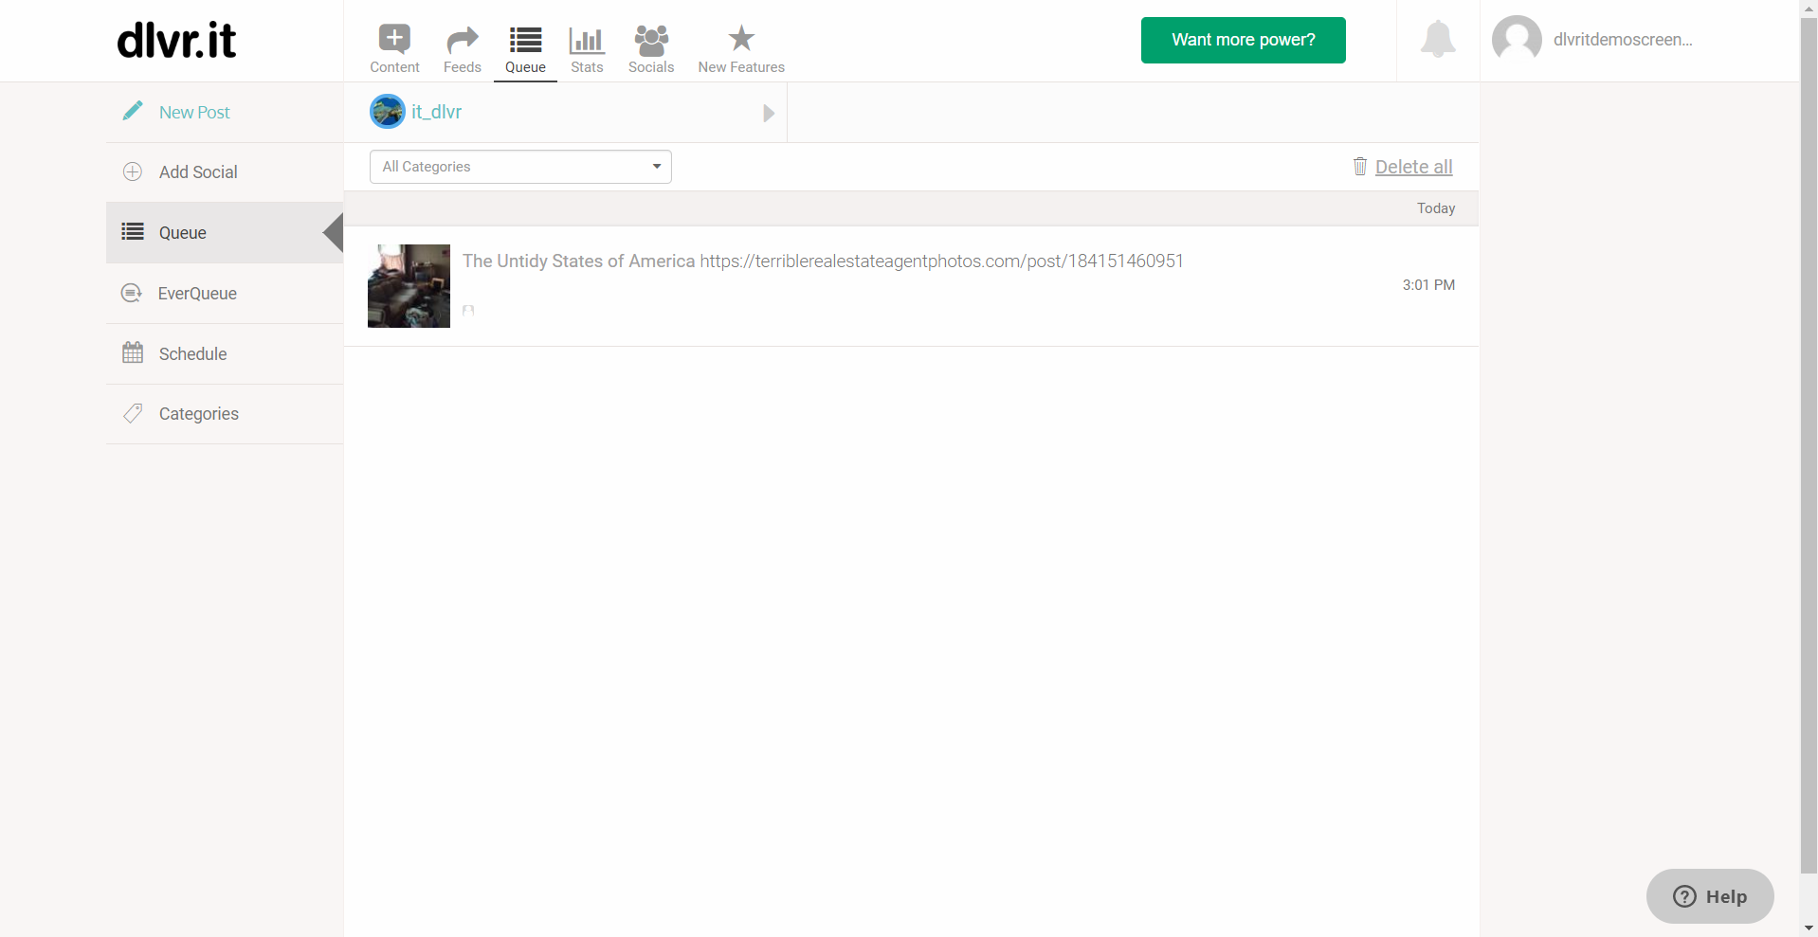1818x937 pixels.
Task: Open the Help widget button
Action: (1710, 896)
